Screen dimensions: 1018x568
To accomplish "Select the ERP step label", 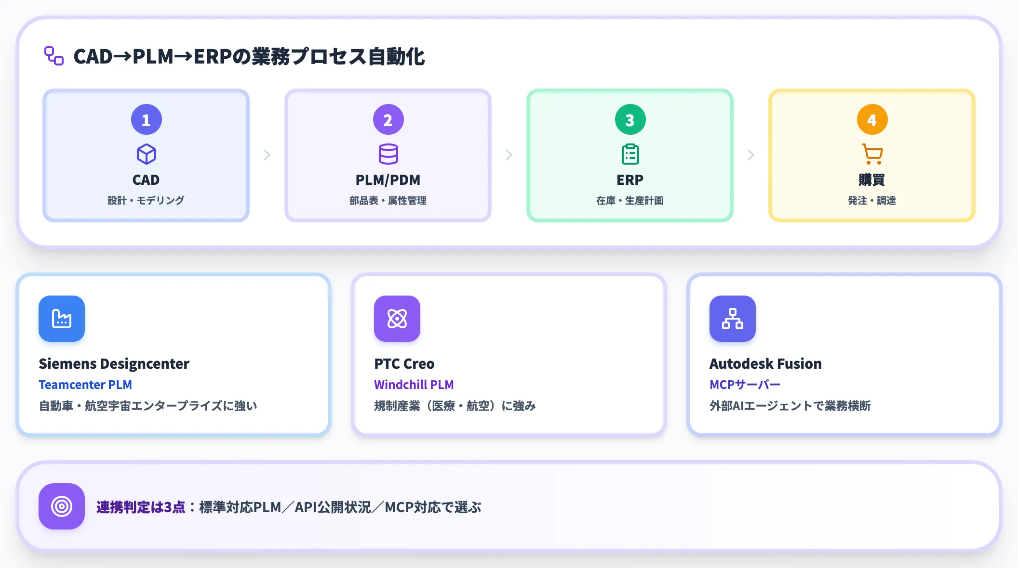I will click(x=630, y=180).
